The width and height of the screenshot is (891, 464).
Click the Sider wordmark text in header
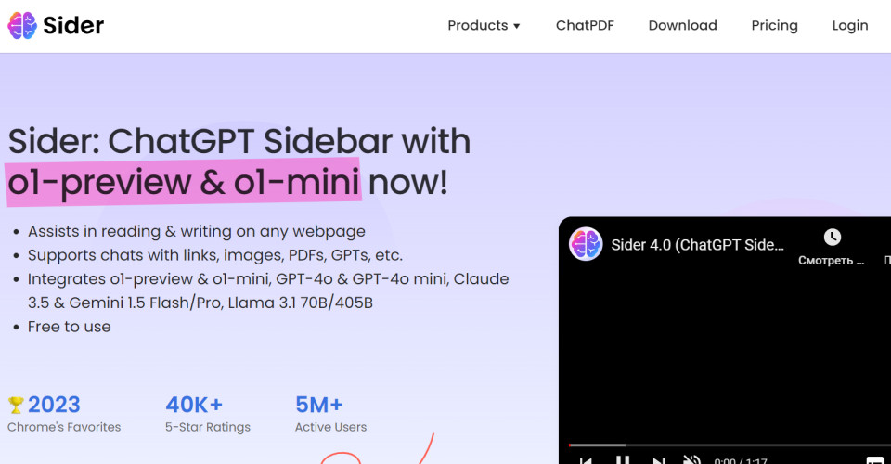pos(73,25)
